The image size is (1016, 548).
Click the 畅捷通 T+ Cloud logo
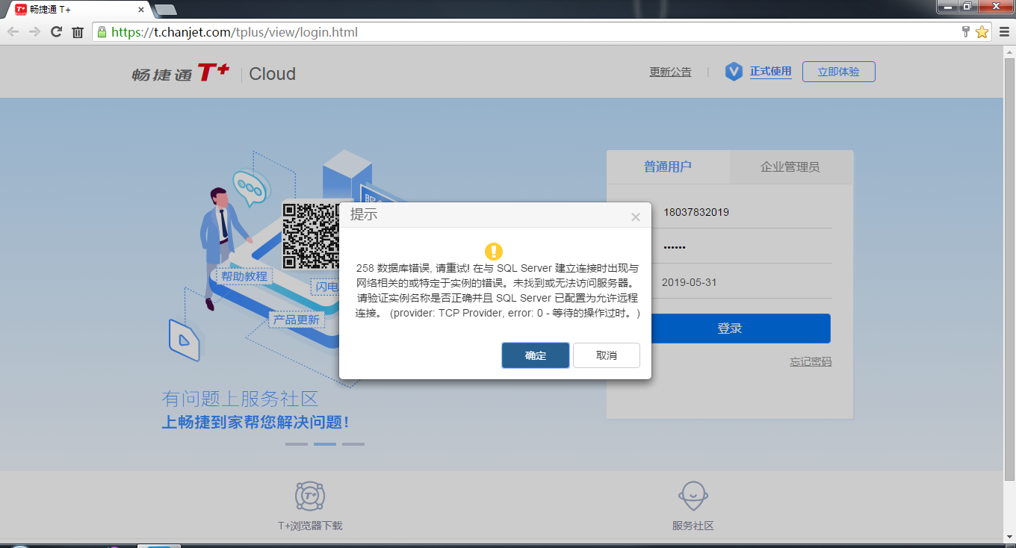point(214,74)
